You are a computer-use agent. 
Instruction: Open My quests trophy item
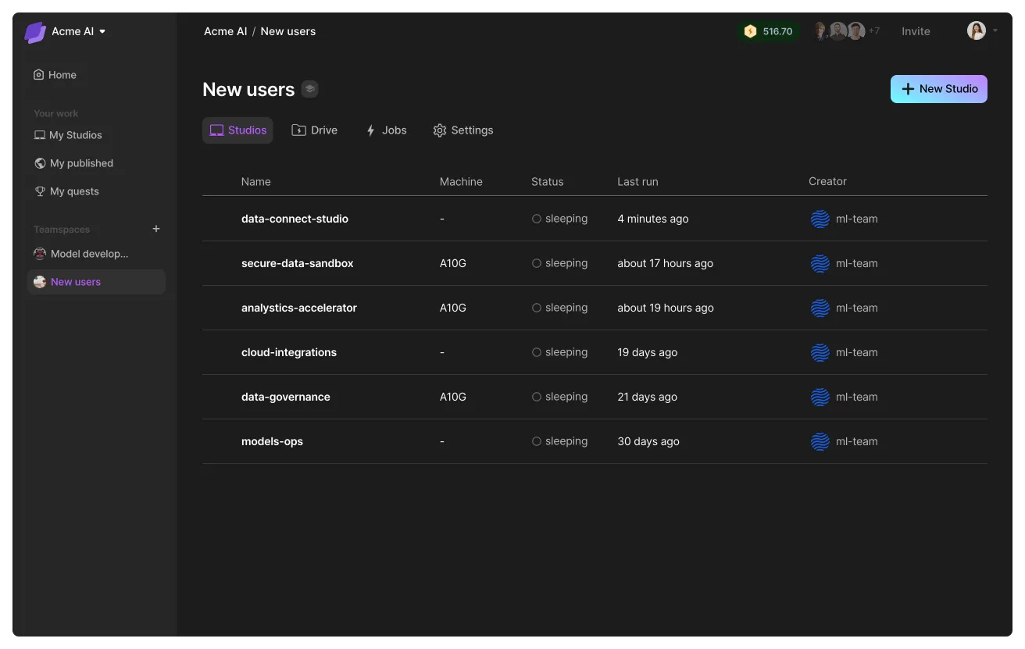[66, 191]
